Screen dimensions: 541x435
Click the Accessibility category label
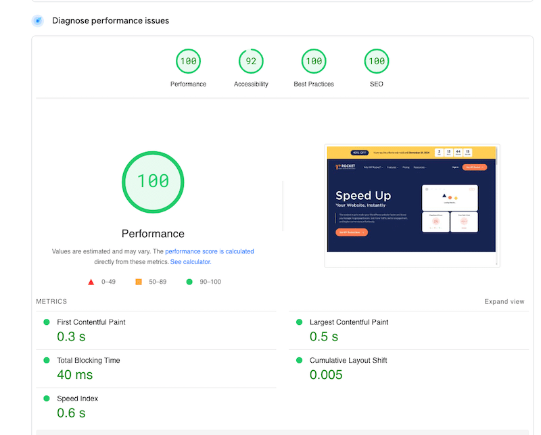click(251, 84)
